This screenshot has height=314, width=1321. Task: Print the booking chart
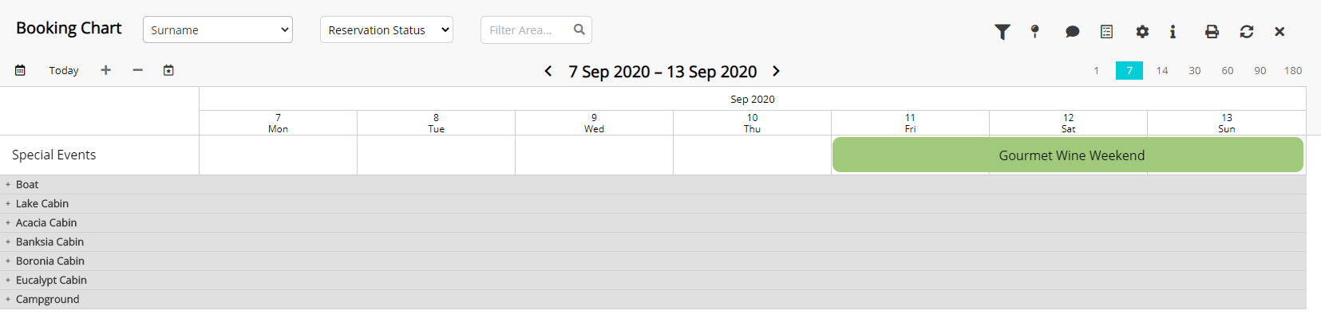1212,31
